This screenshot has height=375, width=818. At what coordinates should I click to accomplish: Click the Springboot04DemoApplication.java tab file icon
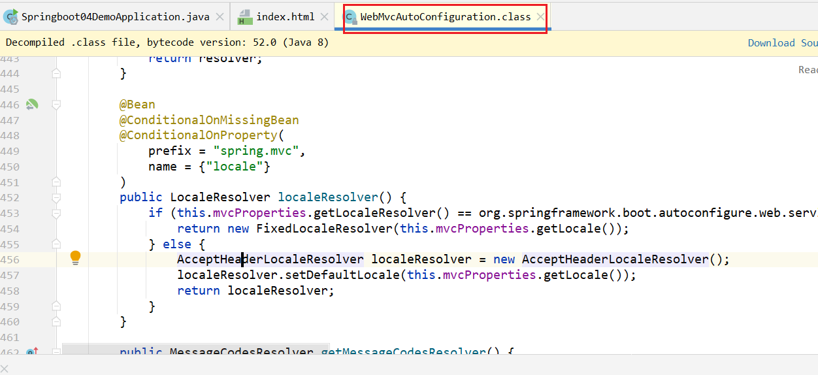[x=10, y=17]
